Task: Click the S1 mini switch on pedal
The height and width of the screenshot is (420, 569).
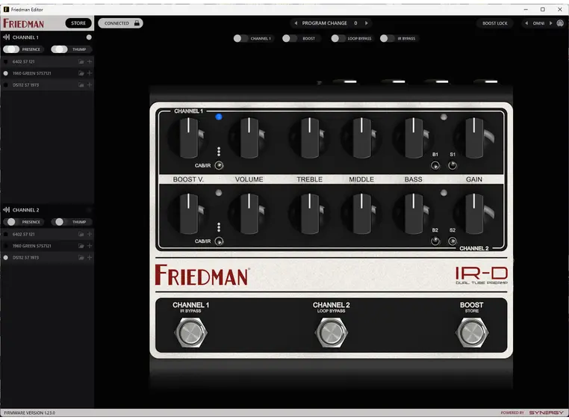Action: [x=453, y=166]
